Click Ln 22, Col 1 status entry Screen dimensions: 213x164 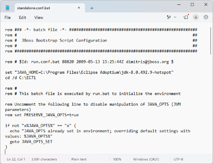tap(16, 159)
